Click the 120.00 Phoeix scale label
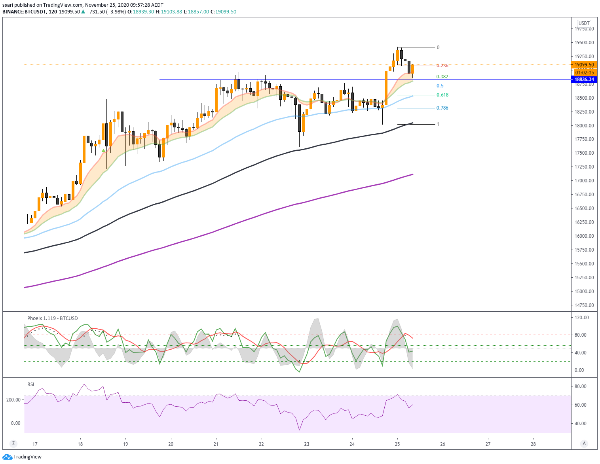600x464 pixels. click(582, 318)
